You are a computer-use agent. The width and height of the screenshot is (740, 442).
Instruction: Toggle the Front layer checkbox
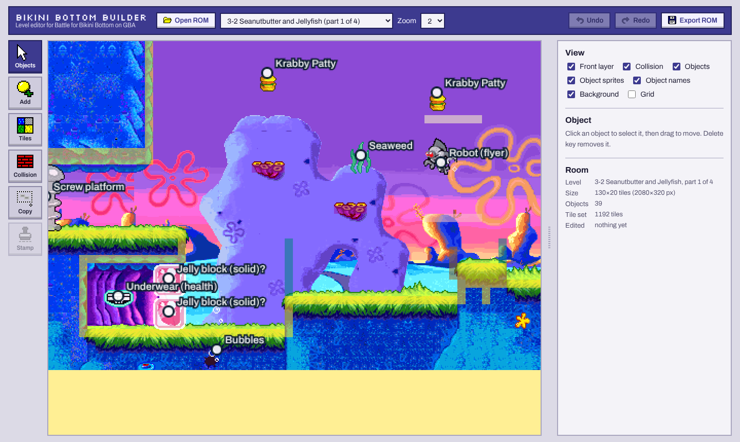click(x=571, y=66)
